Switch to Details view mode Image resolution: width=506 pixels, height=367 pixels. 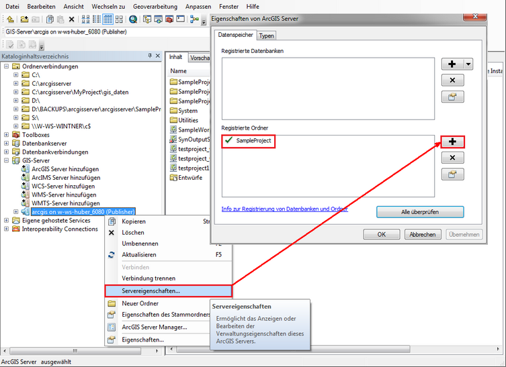[108, 19]
